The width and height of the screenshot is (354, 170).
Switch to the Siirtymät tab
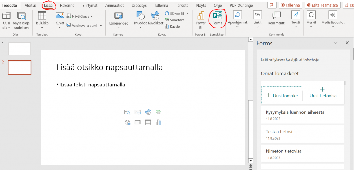[x=90, y=5]
